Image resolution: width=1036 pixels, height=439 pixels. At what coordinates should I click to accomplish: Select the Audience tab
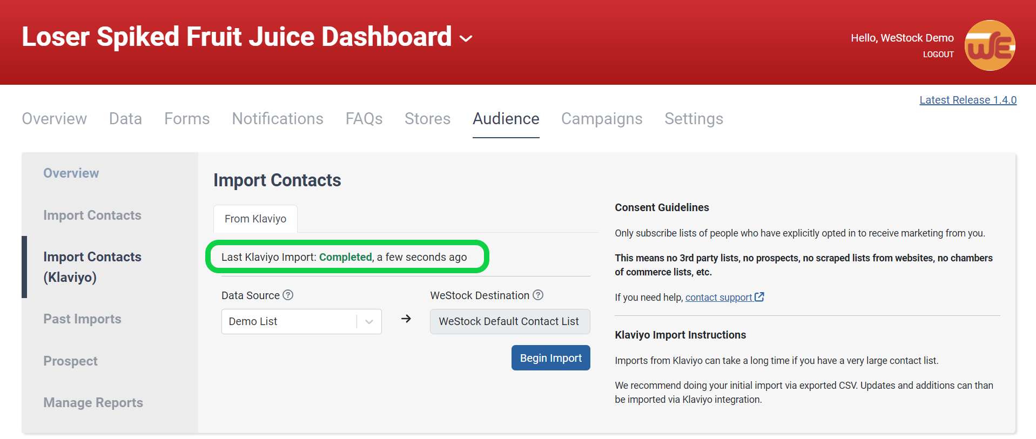506,119
